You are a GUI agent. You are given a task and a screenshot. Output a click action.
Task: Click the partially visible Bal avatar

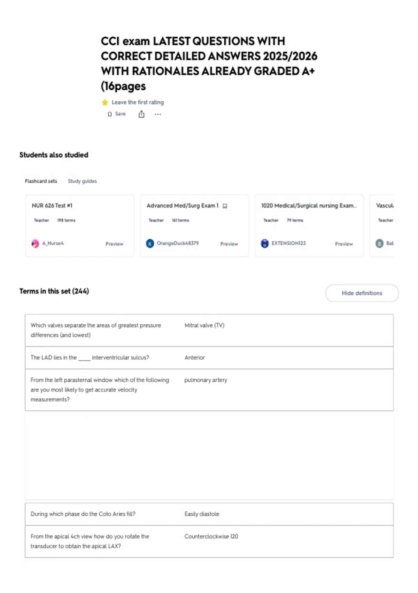point(379,243)
